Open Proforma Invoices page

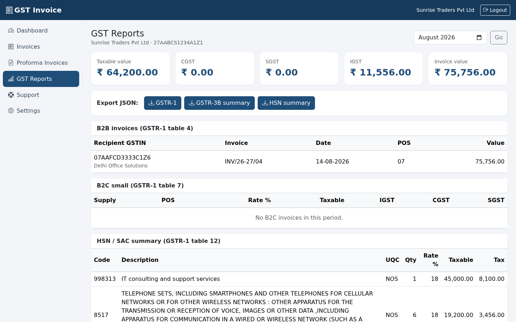(41, 63)
